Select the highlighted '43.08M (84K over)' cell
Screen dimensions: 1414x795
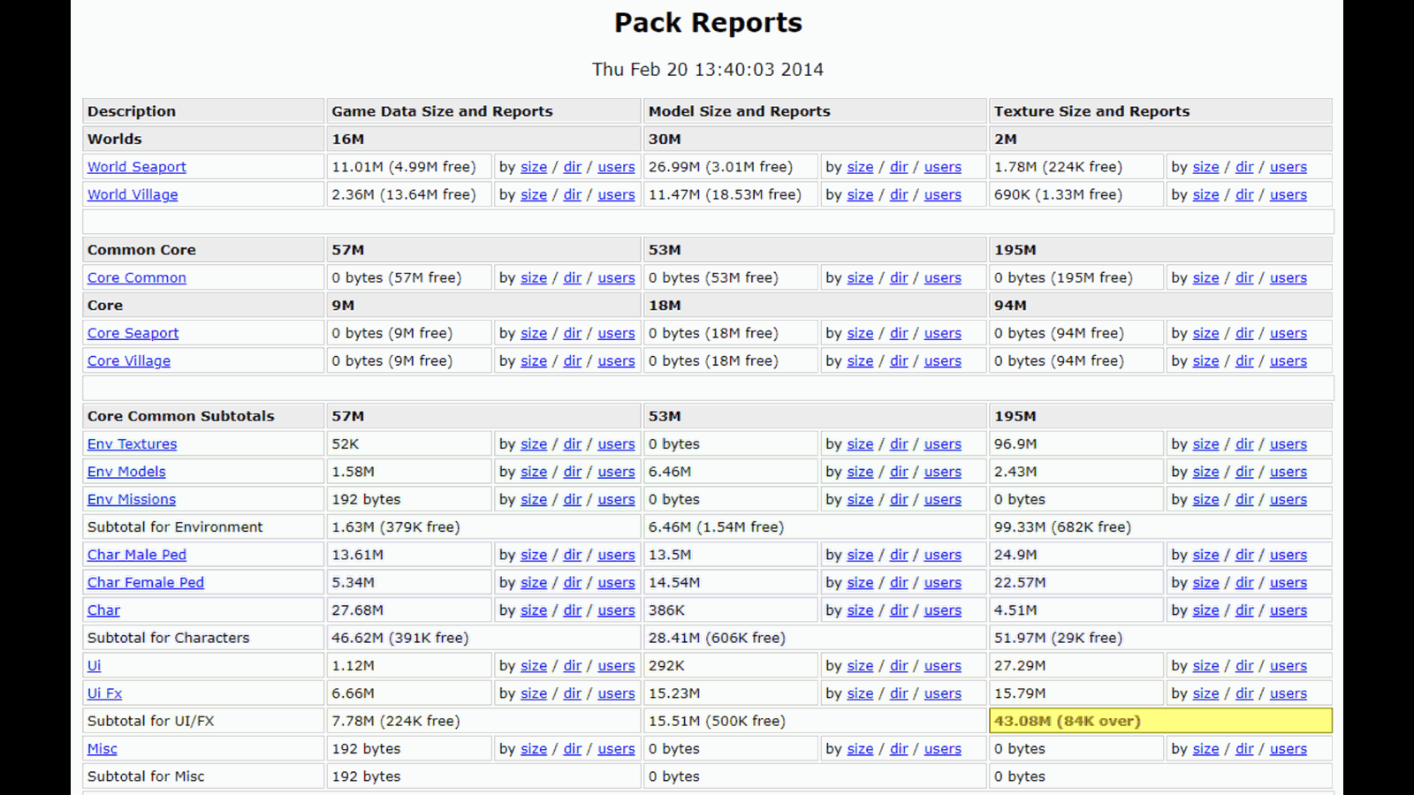[x=1160, y=721]
